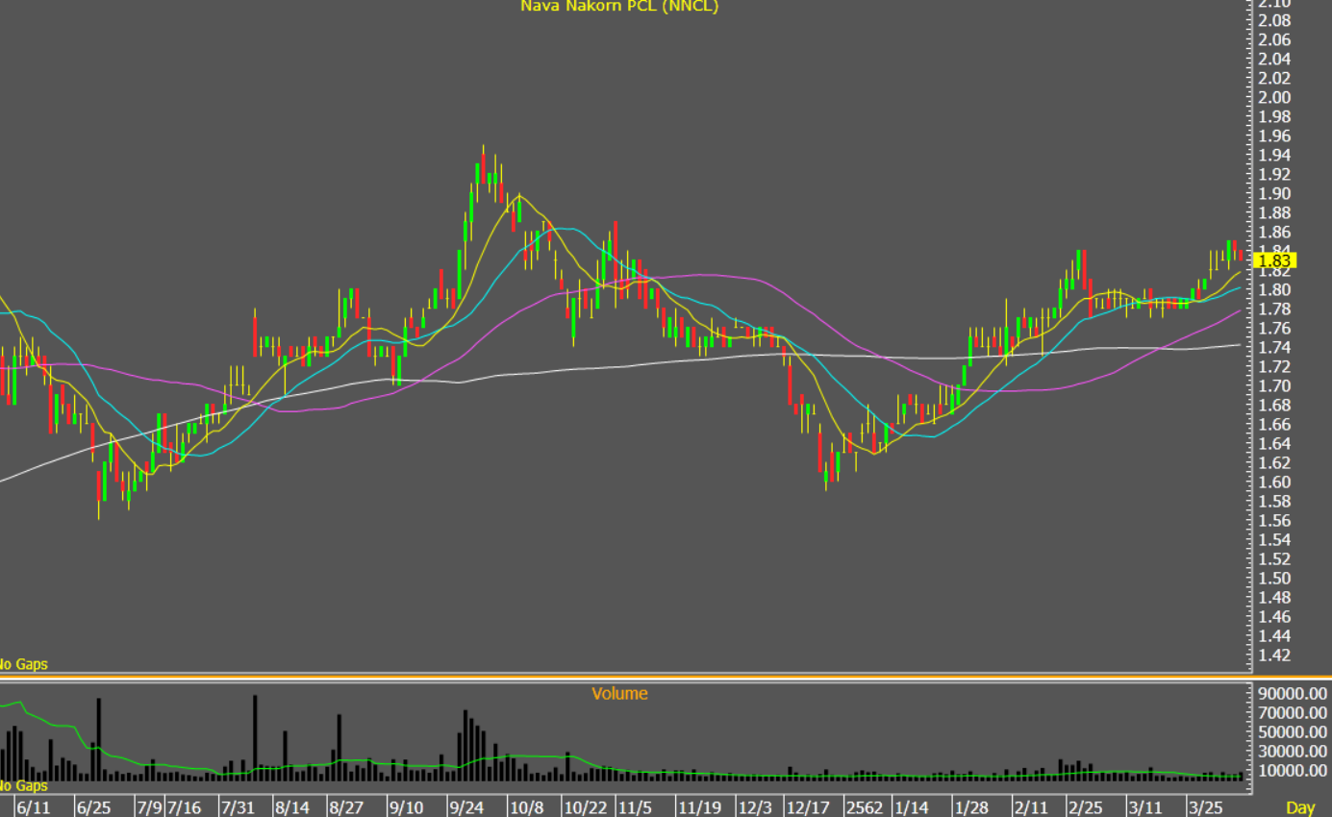This screenshot has width=1332, height=817.
Task: Select the 7/9 date label
Action: click(x=147, y=807)
